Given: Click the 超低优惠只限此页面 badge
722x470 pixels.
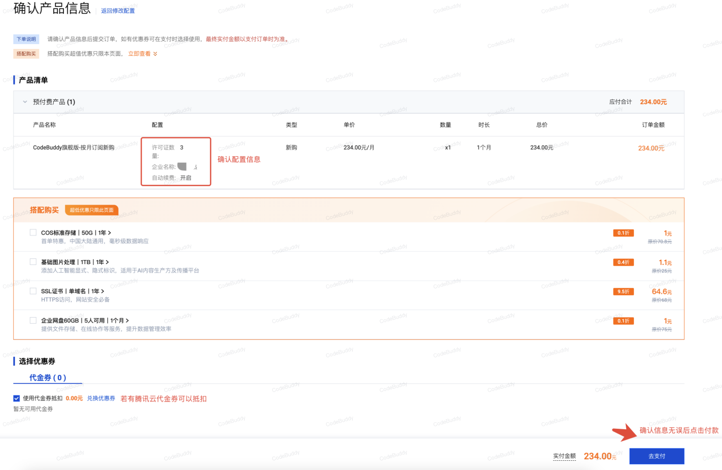Looking at the screenshot, I should click(x=91, y=210).
